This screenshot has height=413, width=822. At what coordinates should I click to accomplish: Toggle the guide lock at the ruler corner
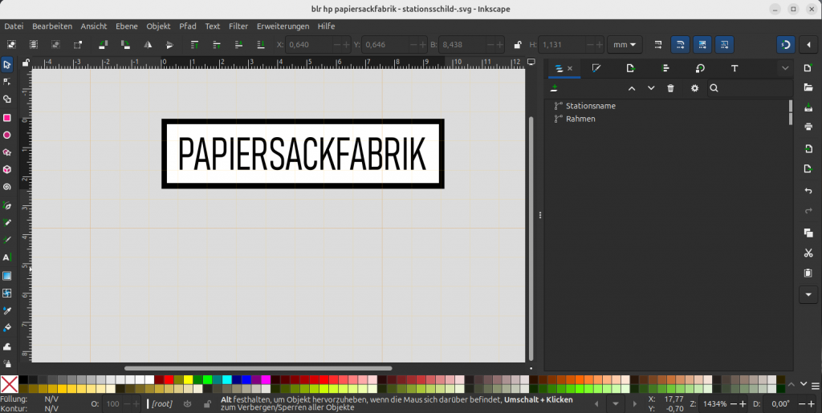(x=26, y=62)
